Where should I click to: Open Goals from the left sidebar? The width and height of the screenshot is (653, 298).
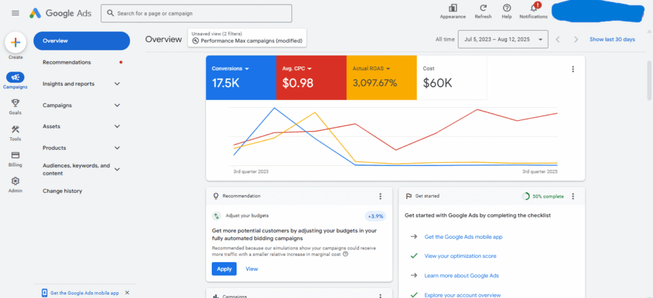[15, 103]
